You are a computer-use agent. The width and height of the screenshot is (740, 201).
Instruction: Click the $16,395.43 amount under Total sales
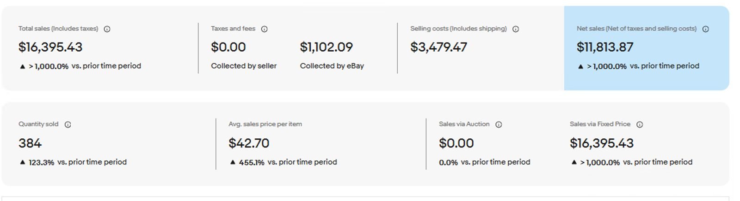click(x=50, y=47)
